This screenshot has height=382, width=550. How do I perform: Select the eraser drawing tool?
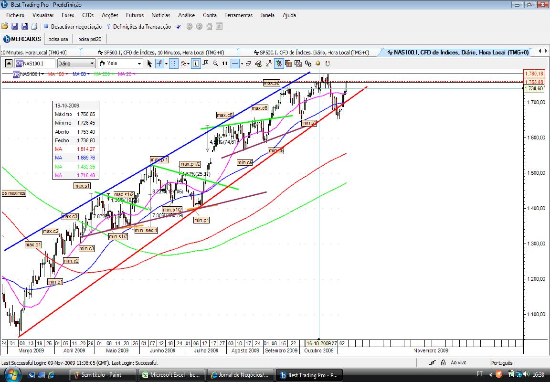(249, 63)
